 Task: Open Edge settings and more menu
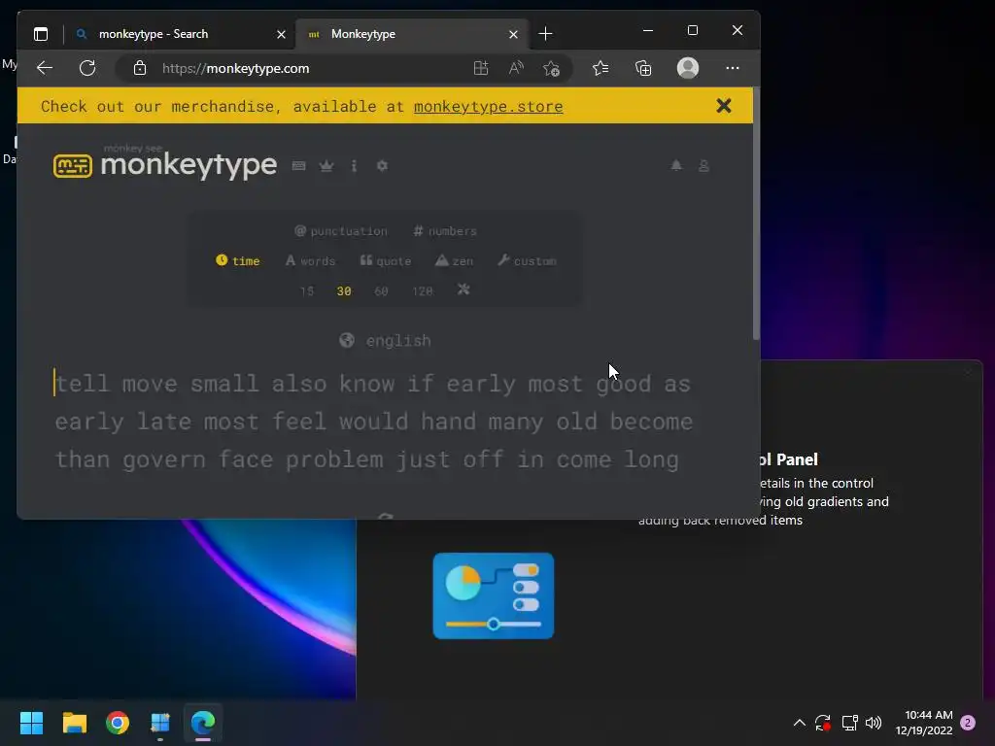coord(733,68)
